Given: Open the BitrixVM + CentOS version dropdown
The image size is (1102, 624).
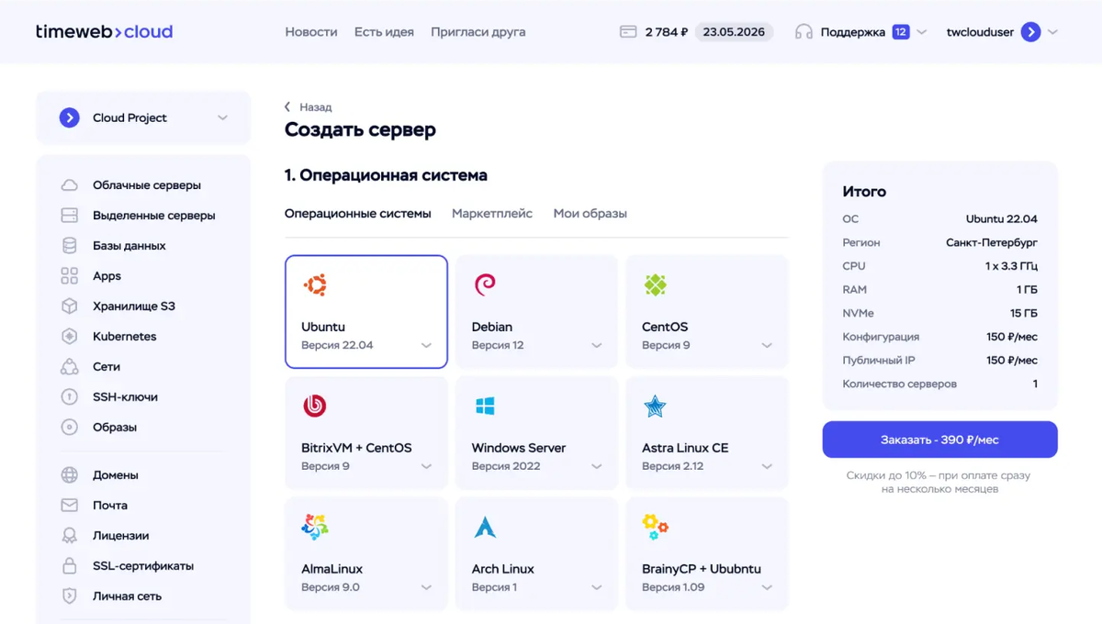Looking at the screenshot, I should coord(426,467).
